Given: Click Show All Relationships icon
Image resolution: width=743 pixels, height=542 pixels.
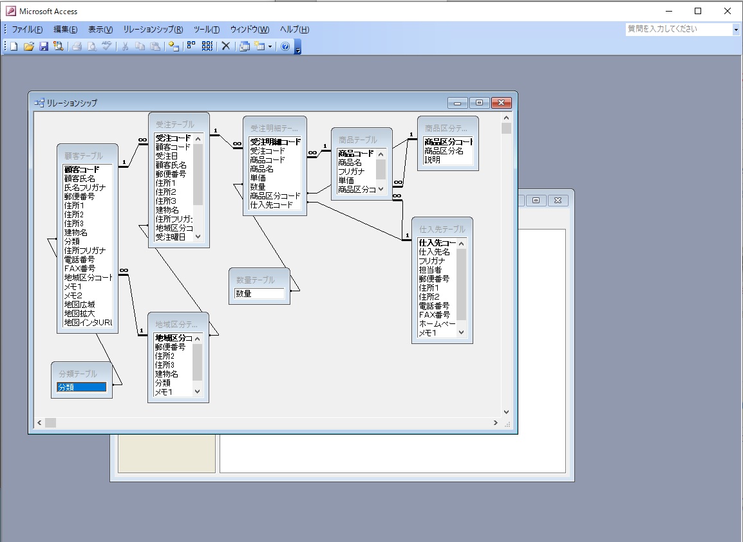Looking at the screenshot, I should pos(207,46).
